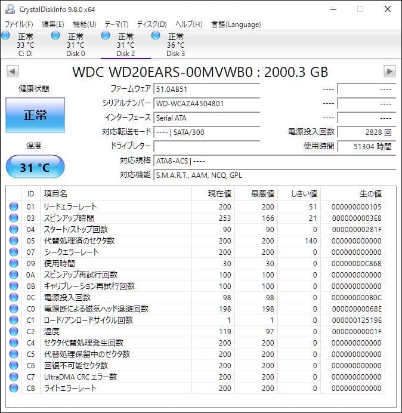Open the 機能(U) menu

85,24
